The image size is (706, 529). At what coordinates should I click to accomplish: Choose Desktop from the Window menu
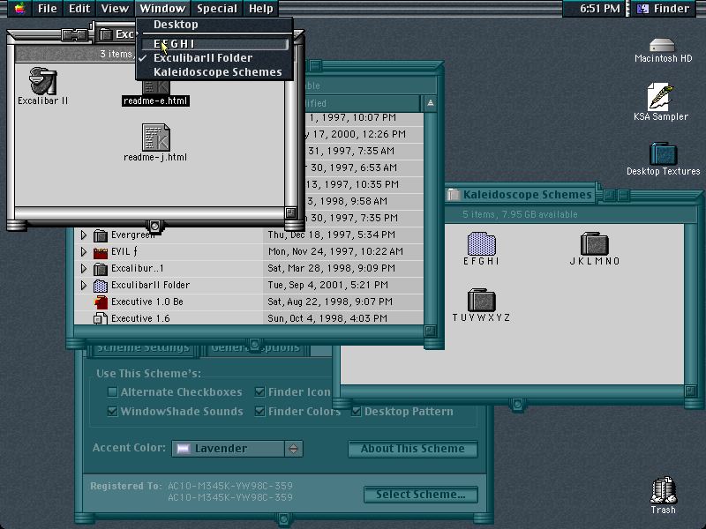pyautogui.click(x=214, y=25)
